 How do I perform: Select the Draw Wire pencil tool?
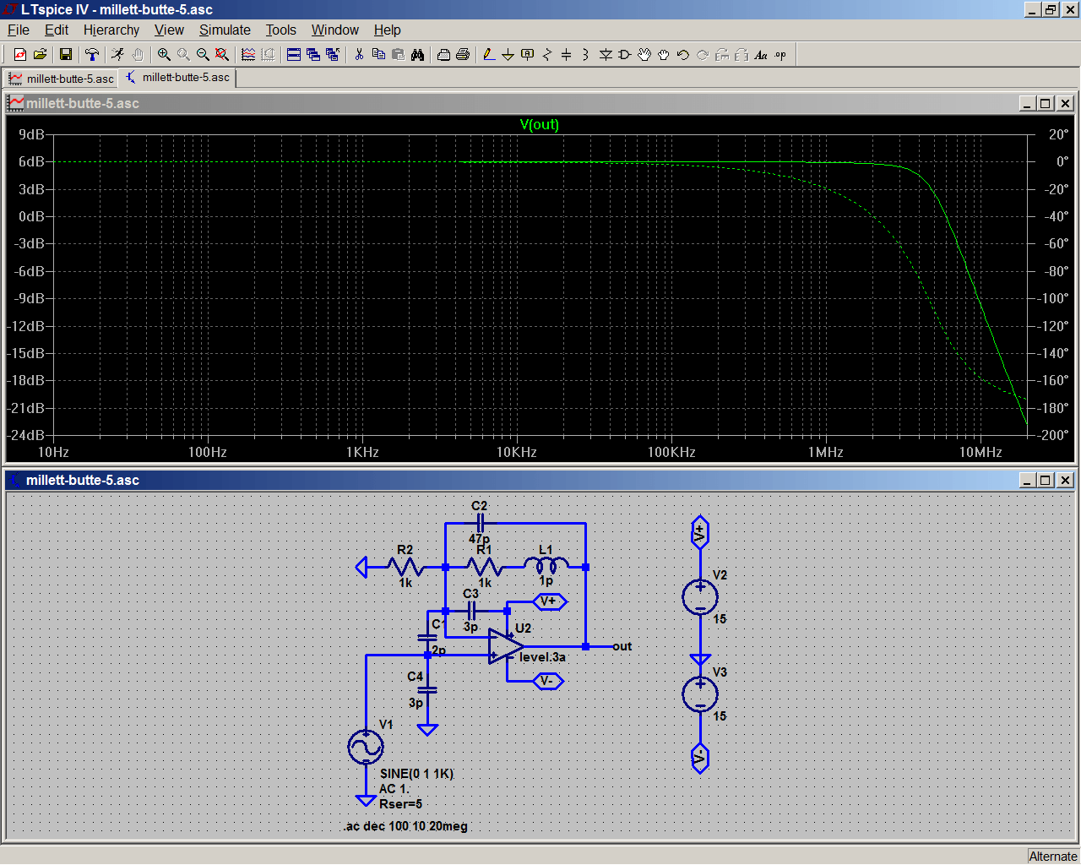point(489,55)
